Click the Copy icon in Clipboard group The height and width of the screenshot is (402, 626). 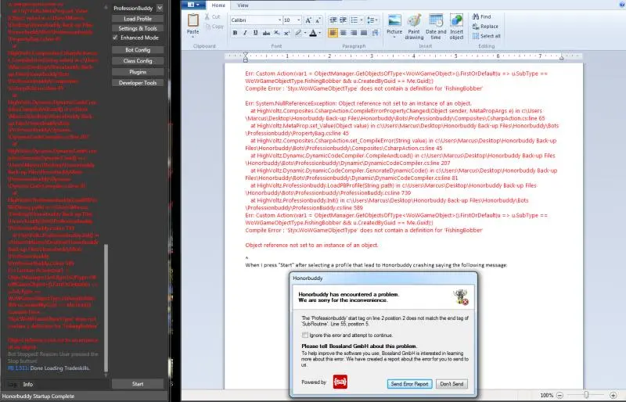[x=207, y=27]
